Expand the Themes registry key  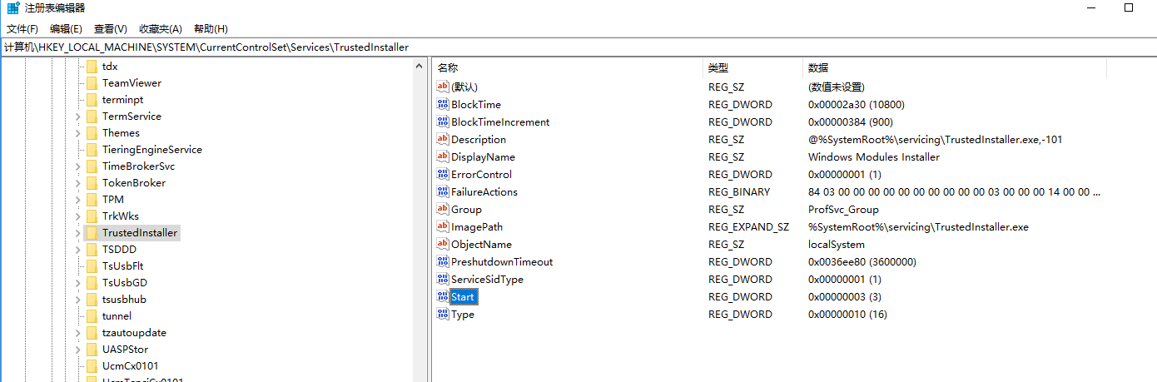point(77,133)
